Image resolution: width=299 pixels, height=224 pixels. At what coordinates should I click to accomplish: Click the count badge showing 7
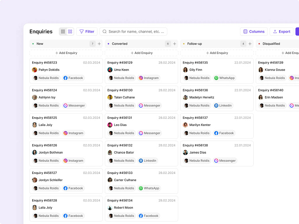[x=93, y=44]
